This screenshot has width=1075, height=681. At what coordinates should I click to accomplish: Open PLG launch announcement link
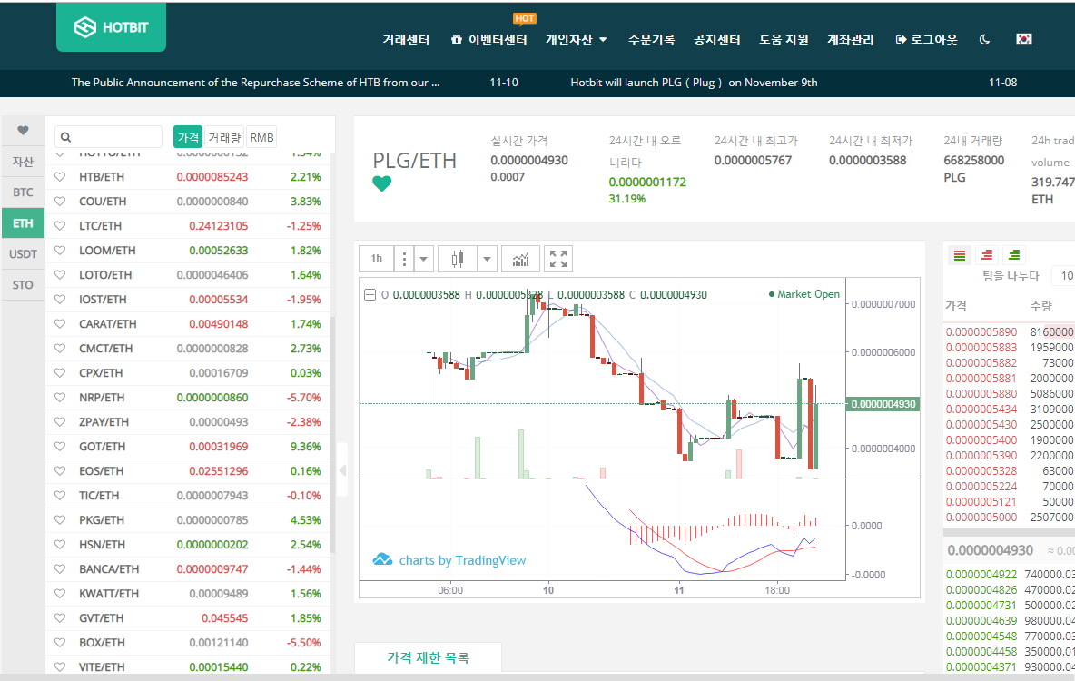coord(694,83)
